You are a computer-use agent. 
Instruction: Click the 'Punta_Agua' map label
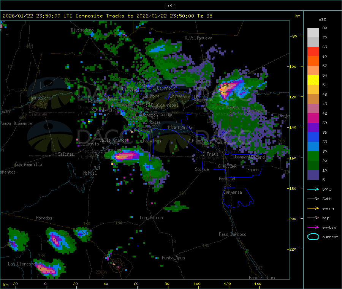(x=173, y=258)
